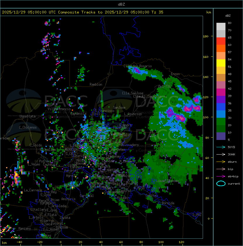
Task: Click the 'C_Guido' map label
Action: tap(36, 145)
